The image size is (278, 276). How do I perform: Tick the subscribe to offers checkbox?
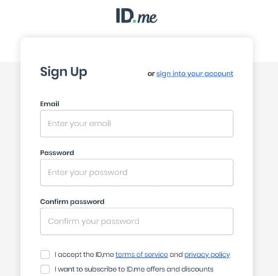[45, 269]
